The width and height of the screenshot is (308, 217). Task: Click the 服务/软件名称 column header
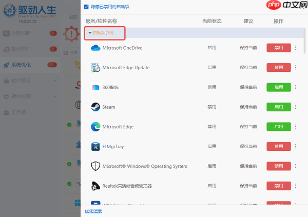101,21
